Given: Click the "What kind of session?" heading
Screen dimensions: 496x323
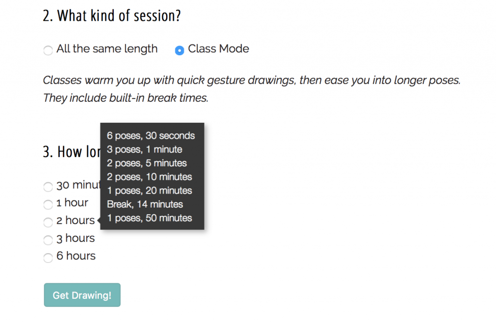Looking at the screenshot, I should point(112,16).
